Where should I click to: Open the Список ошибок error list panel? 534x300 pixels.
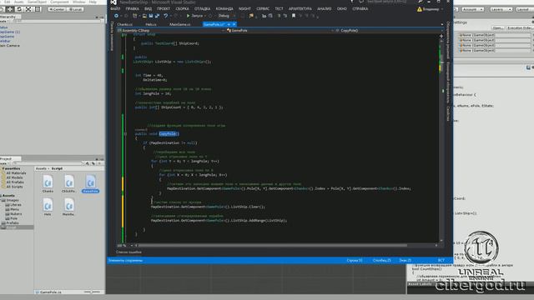pos(128,252)
